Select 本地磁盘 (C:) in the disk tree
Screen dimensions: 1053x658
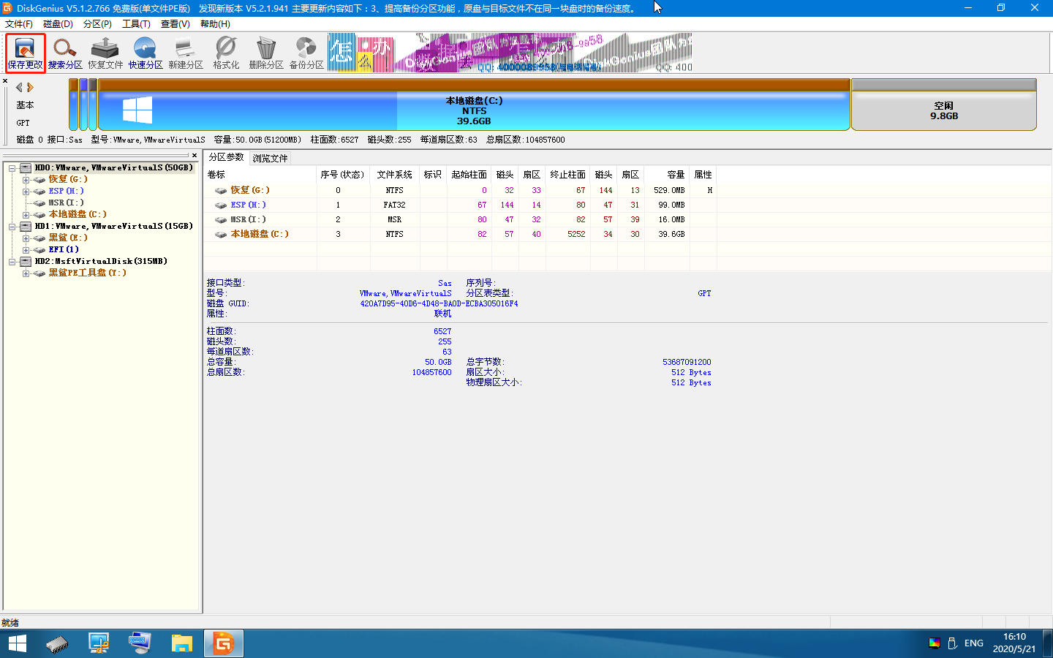pos(78,214)
